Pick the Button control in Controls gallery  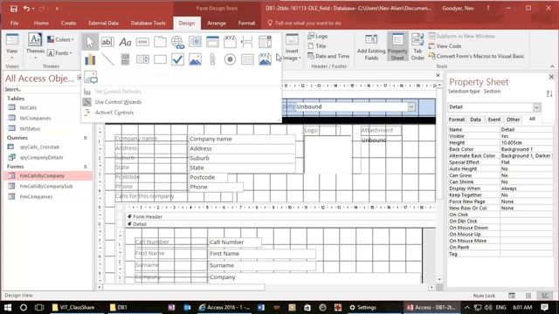click(142, 42)
